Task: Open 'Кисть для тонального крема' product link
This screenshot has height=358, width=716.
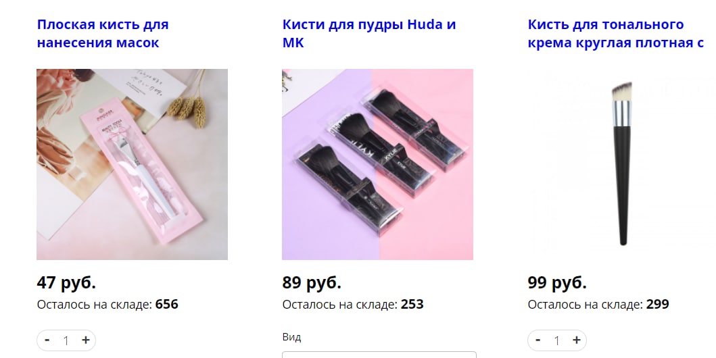Action: coord(615,33)
